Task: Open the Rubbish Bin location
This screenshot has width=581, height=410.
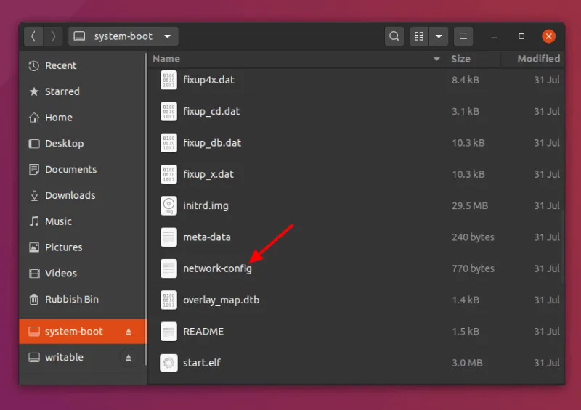Action: tap(71, 299)
